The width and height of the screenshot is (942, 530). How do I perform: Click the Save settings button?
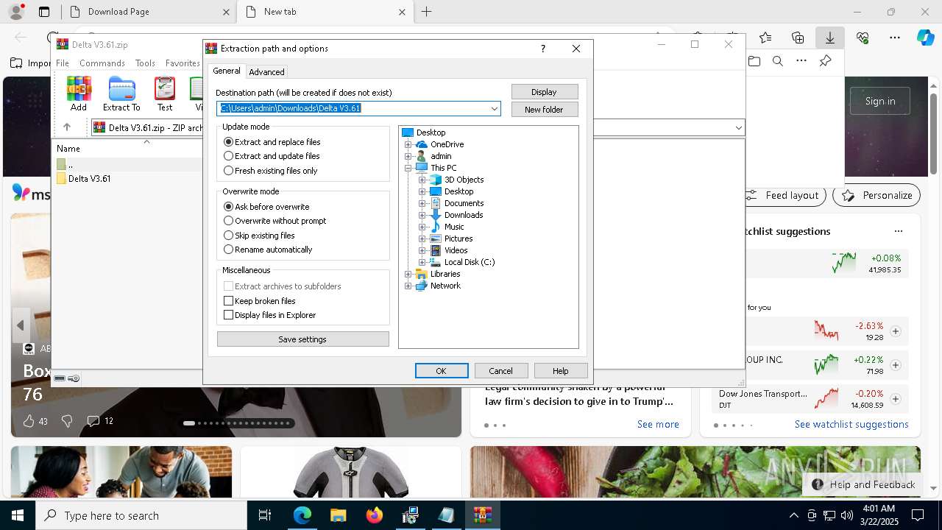point(302,339)
